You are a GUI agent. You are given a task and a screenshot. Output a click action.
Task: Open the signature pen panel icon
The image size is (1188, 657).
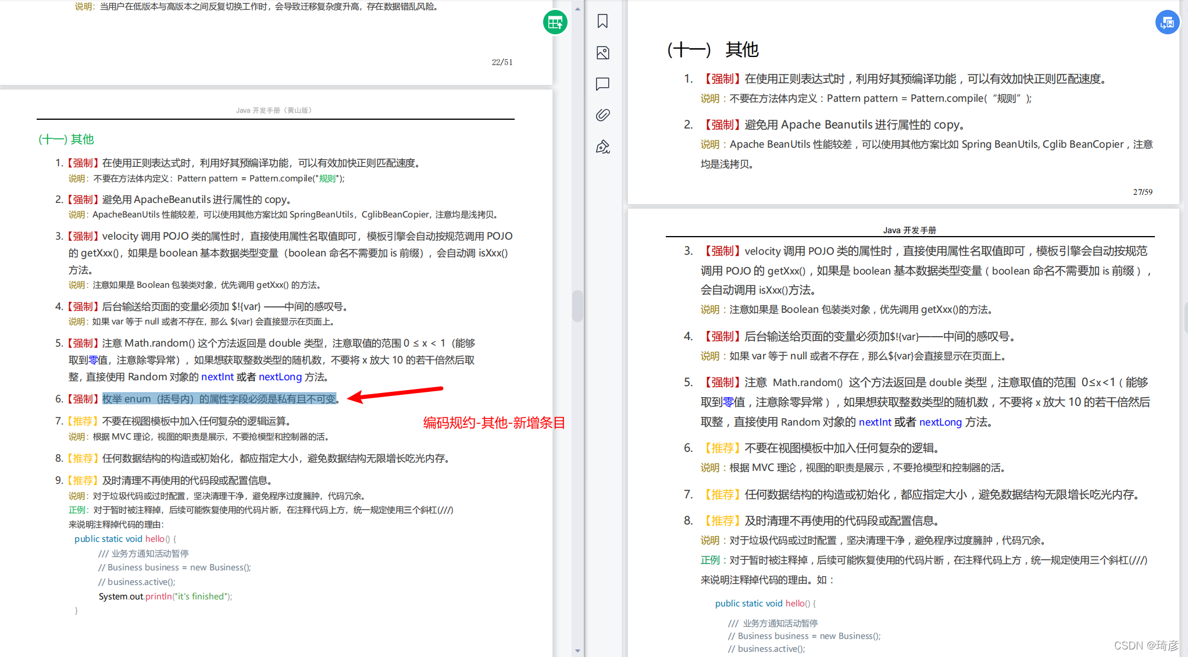602,147
